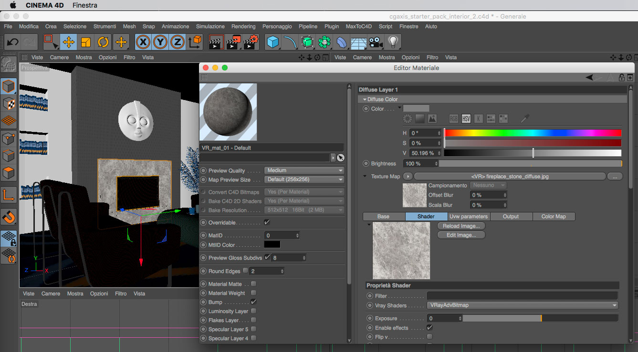Select the Move tool in toolbar
The image size is (638, 352).
(x=68, y=42)
